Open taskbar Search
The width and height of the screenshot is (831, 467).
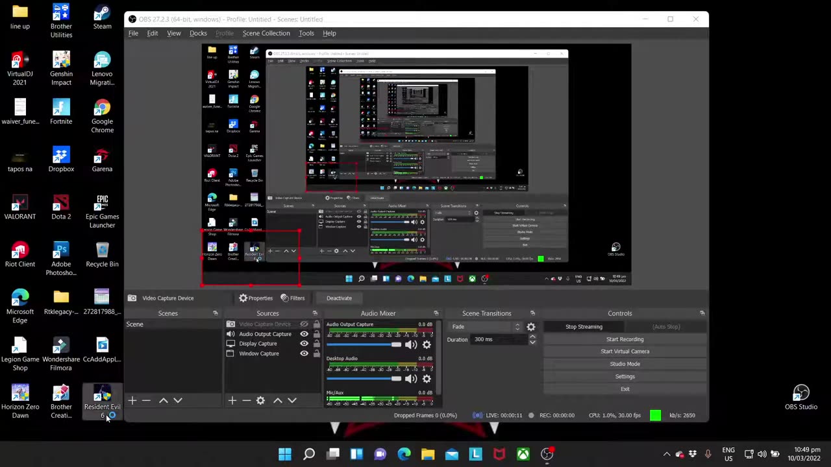pos(309,454)
